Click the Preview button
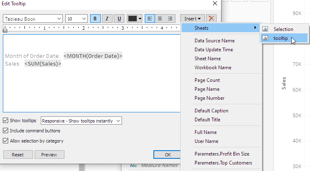The image size is (310, 171). [49, 155]
